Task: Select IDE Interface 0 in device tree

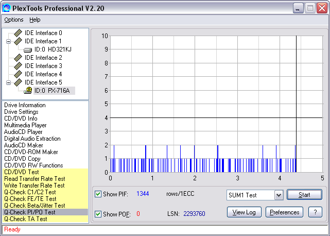Action: point(43,33)
